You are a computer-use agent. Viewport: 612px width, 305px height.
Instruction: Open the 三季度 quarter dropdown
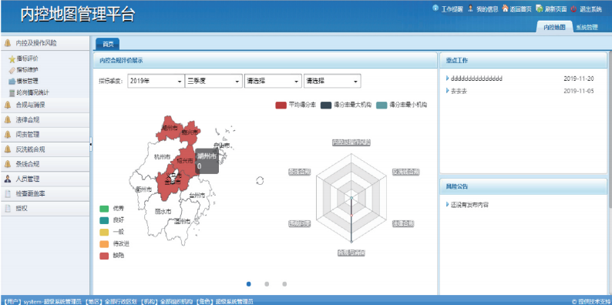pyautogui.click(x=214, y=81)
